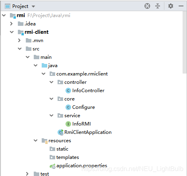Expand the .mvn folder
This screenshot has width=187, height=176.
coord(19,41)
